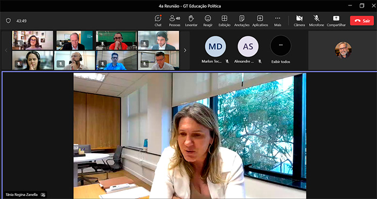Open the Aplicativos apps panel
377x199 pixels.
[x=260, y=20]
